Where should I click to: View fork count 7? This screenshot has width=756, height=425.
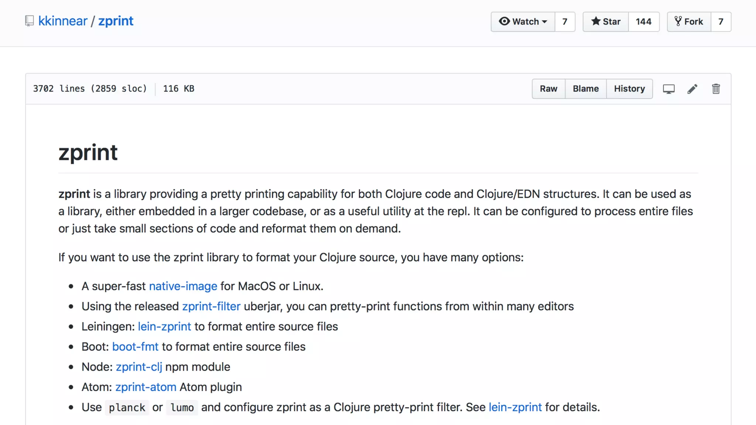(x=721, y=22)
